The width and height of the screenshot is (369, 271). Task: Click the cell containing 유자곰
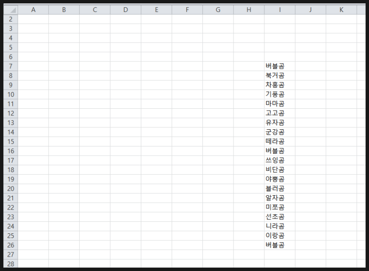click(280, 123)
